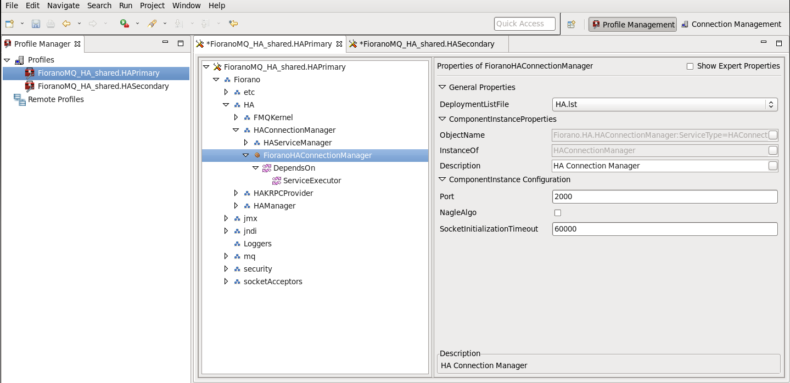Click the root FioranoMQ_HA_shared.HAPrimary tree icon

[217, 67]
